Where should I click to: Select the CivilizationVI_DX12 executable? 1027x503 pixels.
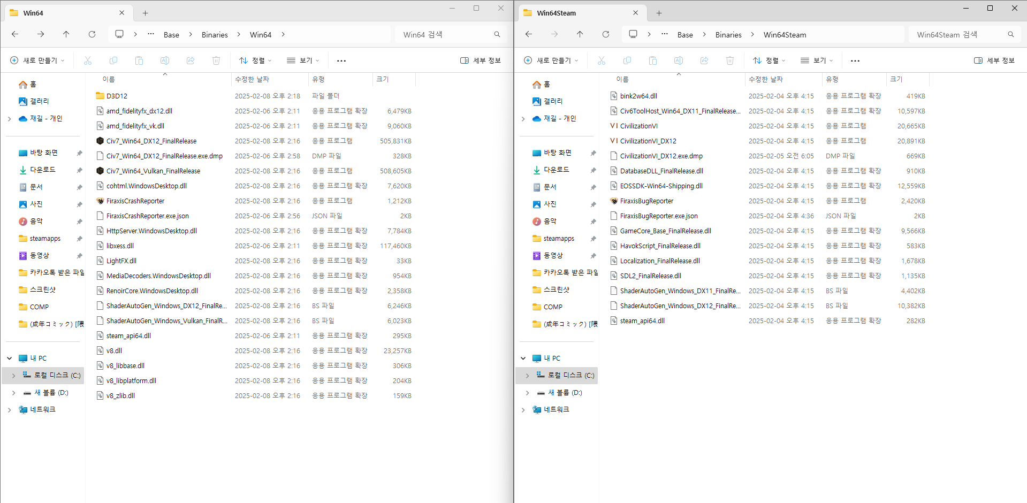(648, 141)
